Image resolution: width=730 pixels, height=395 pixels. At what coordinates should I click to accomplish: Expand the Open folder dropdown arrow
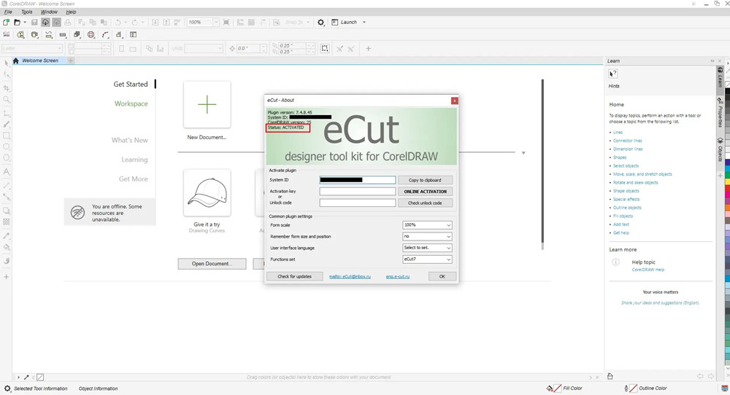tap(25, 23)
